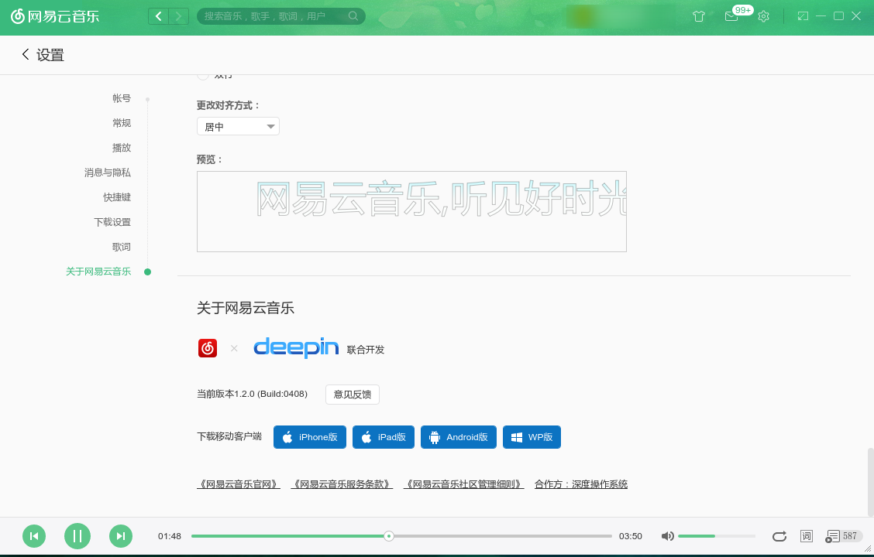Go to the 常规 settings section
The image size is (874, 557).
coord(122,123)
